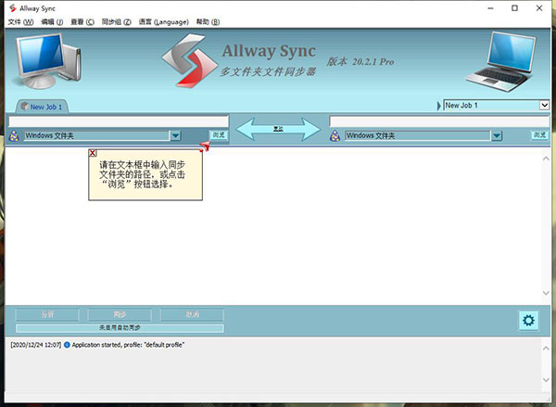Close the Allway Sync window
The height and width of the screenshot is (407, 556).
(539, 8)
